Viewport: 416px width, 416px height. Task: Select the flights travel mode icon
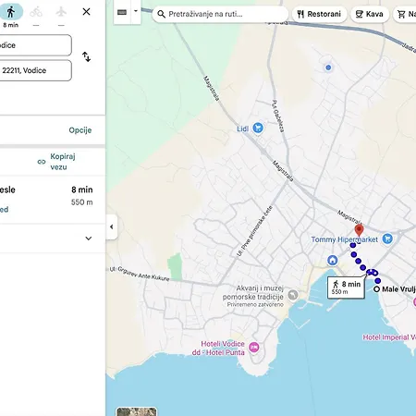(x=61, y=12)
